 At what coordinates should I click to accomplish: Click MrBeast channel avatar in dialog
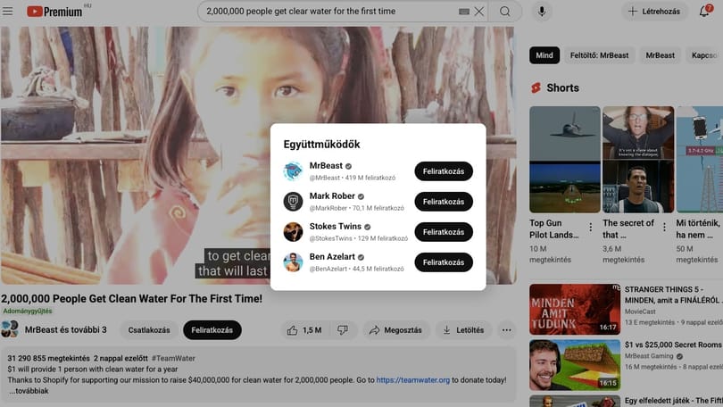293,171
